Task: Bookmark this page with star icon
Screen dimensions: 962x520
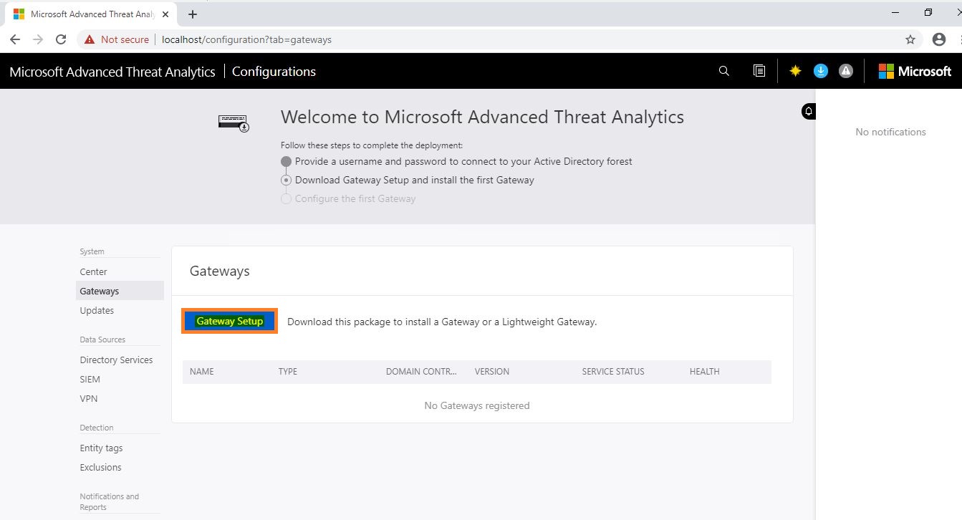Action: tap(910, 39)
